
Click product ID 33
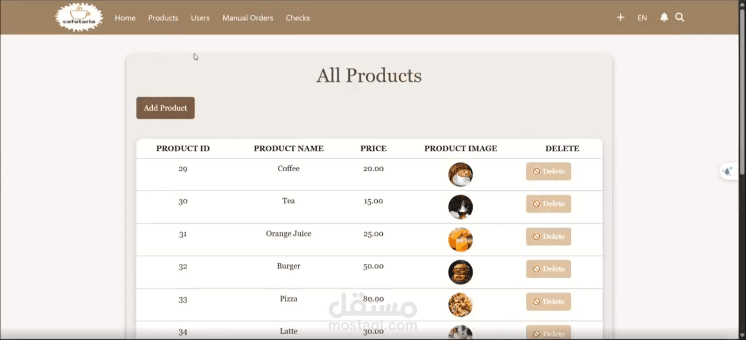point(183,300)
